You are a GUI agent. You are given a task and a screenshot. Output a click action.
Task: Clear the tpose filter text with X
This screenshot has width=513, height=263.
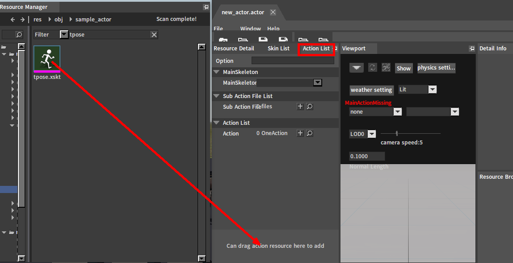(154, 35)
